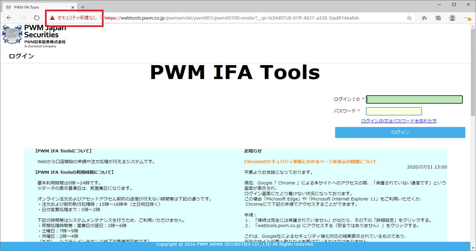This screenshot has width=476, height=251.
Task: Click the '月曜日：2時～4時' line
Action: pyautogui.click(x=58, y=236)
